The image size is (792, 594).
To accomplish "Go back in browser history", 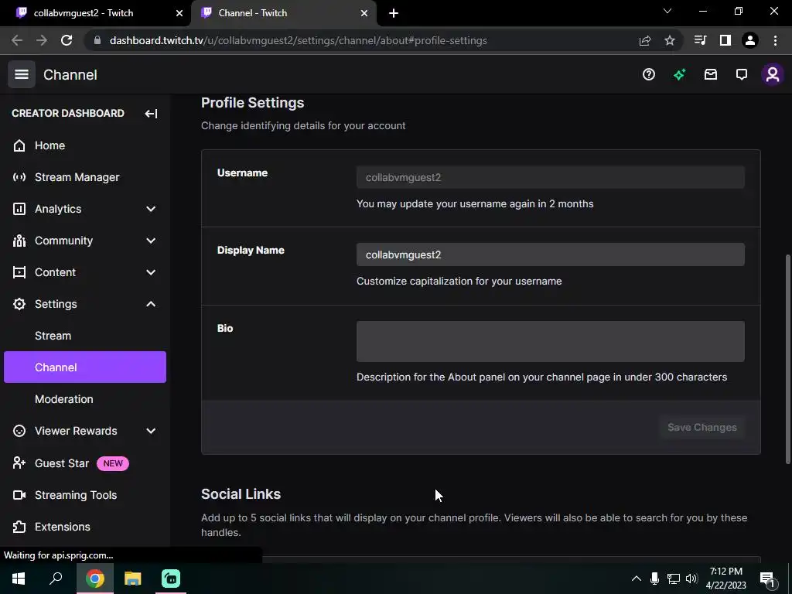I will pyautogui.click(x=17, y=40).
